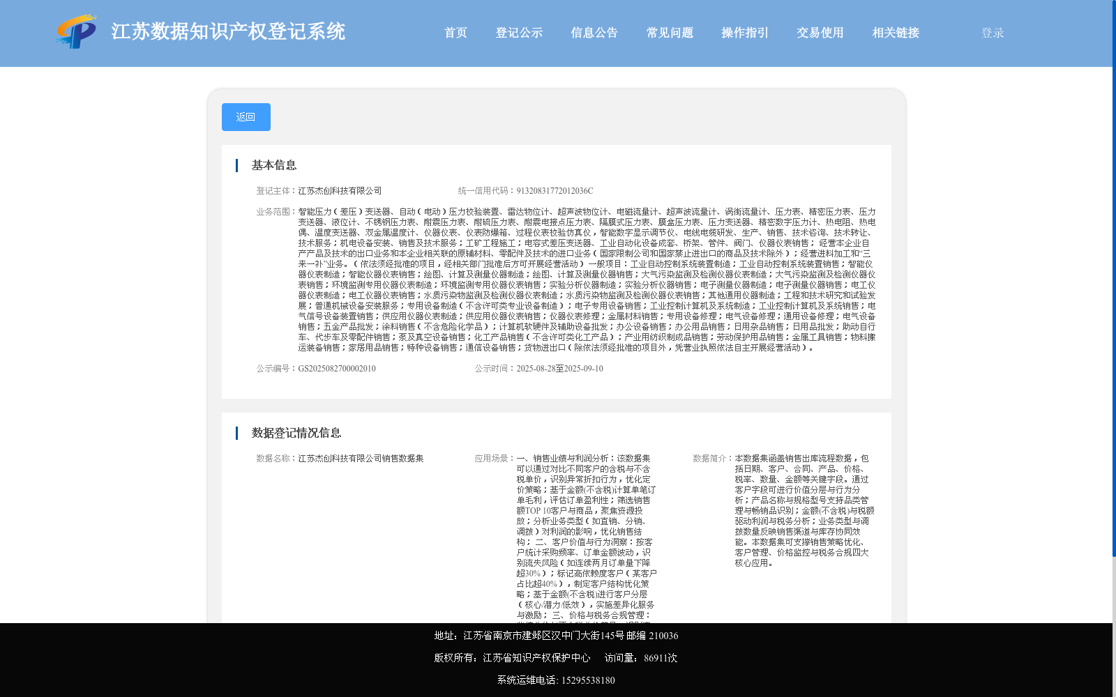Viewport: 1116px width, 697px height.
Task: Click the blue 返回 button
Action: (246, 117)
